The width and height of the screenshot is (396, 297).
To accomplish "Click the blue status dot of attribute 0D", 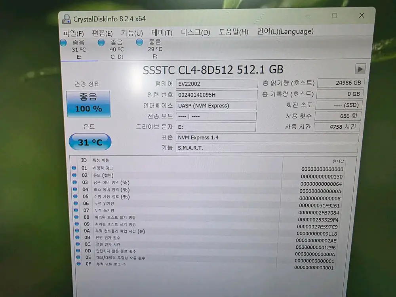I will [78, 251].
